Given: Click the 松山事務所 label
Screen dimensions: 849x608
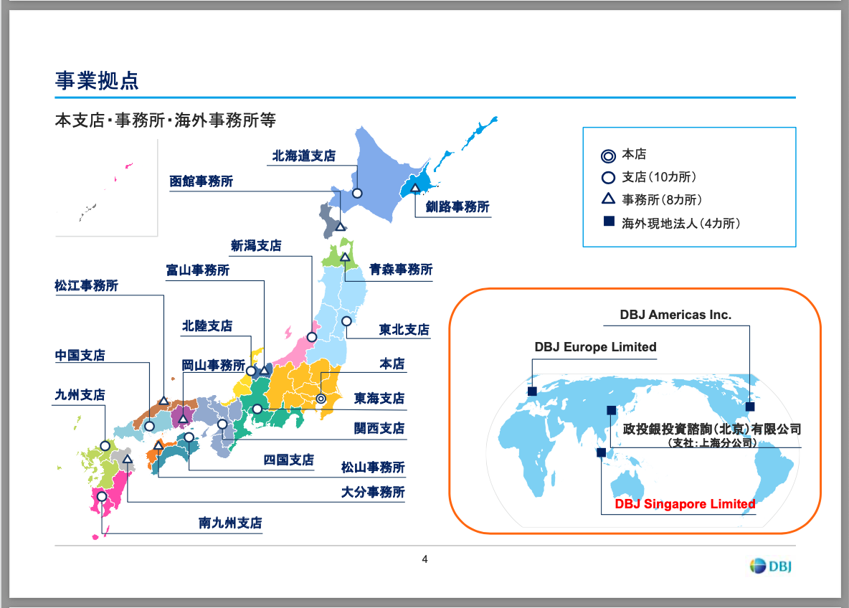Looking at the screenshot, I should [373, 467].
